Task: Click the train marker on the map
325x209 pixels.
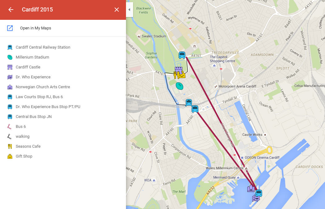Action: point(188,102)
